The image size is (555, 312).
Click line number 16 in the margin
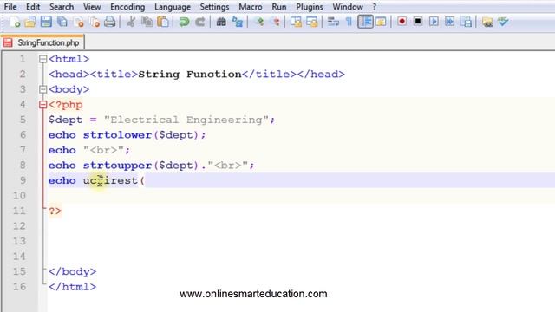(x=19, y=287)
